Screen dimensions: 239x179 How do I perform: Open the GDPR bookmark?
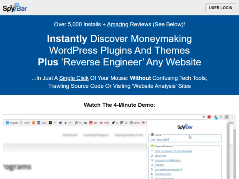tap(25, 123)
